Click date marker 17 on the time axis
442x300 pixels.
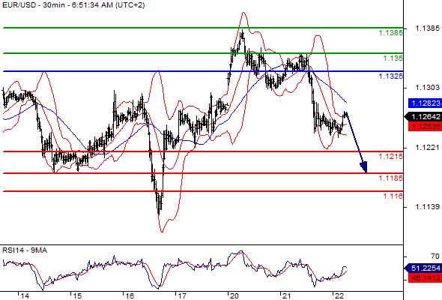coord(182,296)
